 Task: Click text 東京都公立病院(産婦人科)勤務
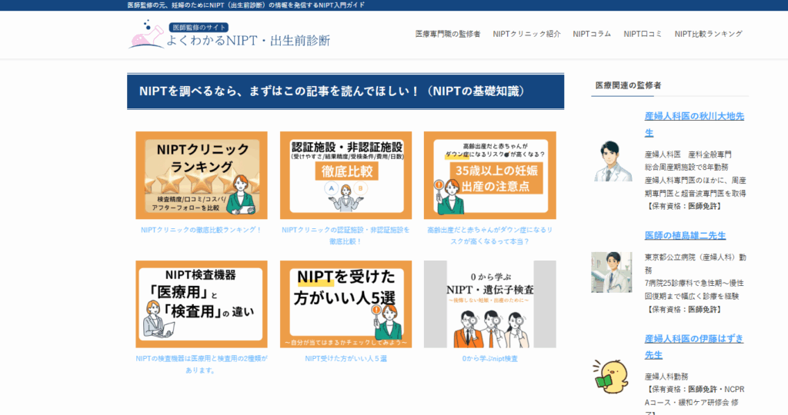tap(696, 264)
